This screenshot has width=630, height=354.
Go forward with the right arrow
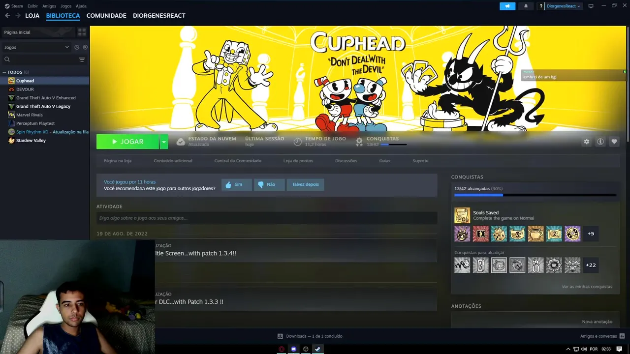(18, 16)
